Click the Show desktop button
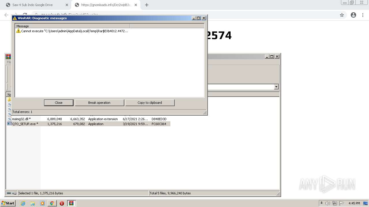The height and width of the screenshot is (207, 369). pyautogui.click(x=366, y=203)
